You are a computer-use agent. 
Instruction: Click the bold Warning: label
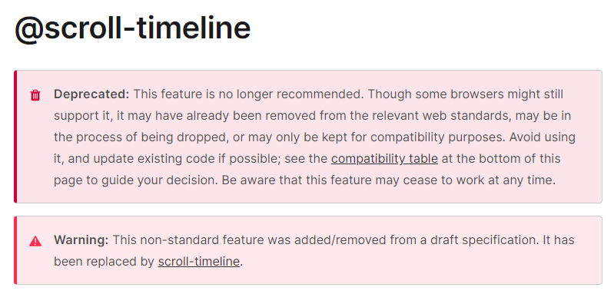tap(81, 240)
